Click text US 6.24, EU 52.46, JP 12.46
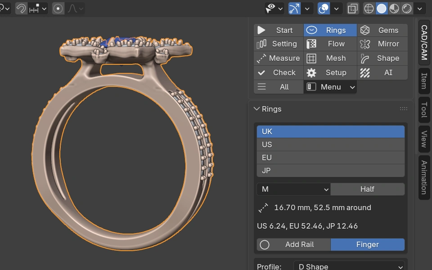 (307, 226)
